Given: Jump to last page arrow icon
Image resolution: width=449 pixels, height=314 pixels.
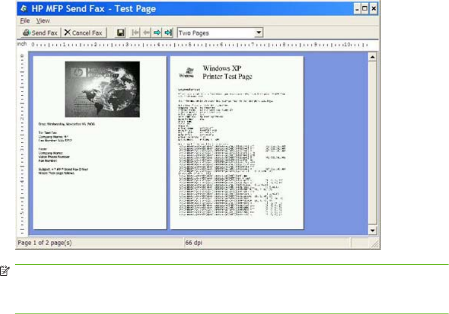Looking at the screenshot, I should [168, 33].
